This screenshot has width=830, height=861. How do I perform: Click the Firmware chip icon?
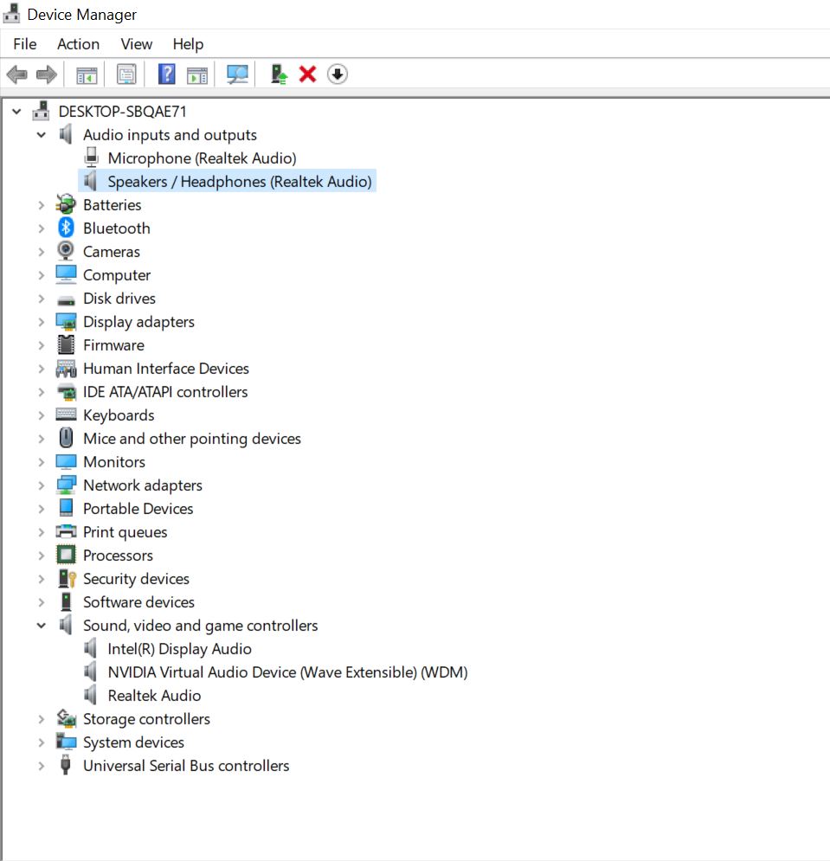click(x=66, y=344)
